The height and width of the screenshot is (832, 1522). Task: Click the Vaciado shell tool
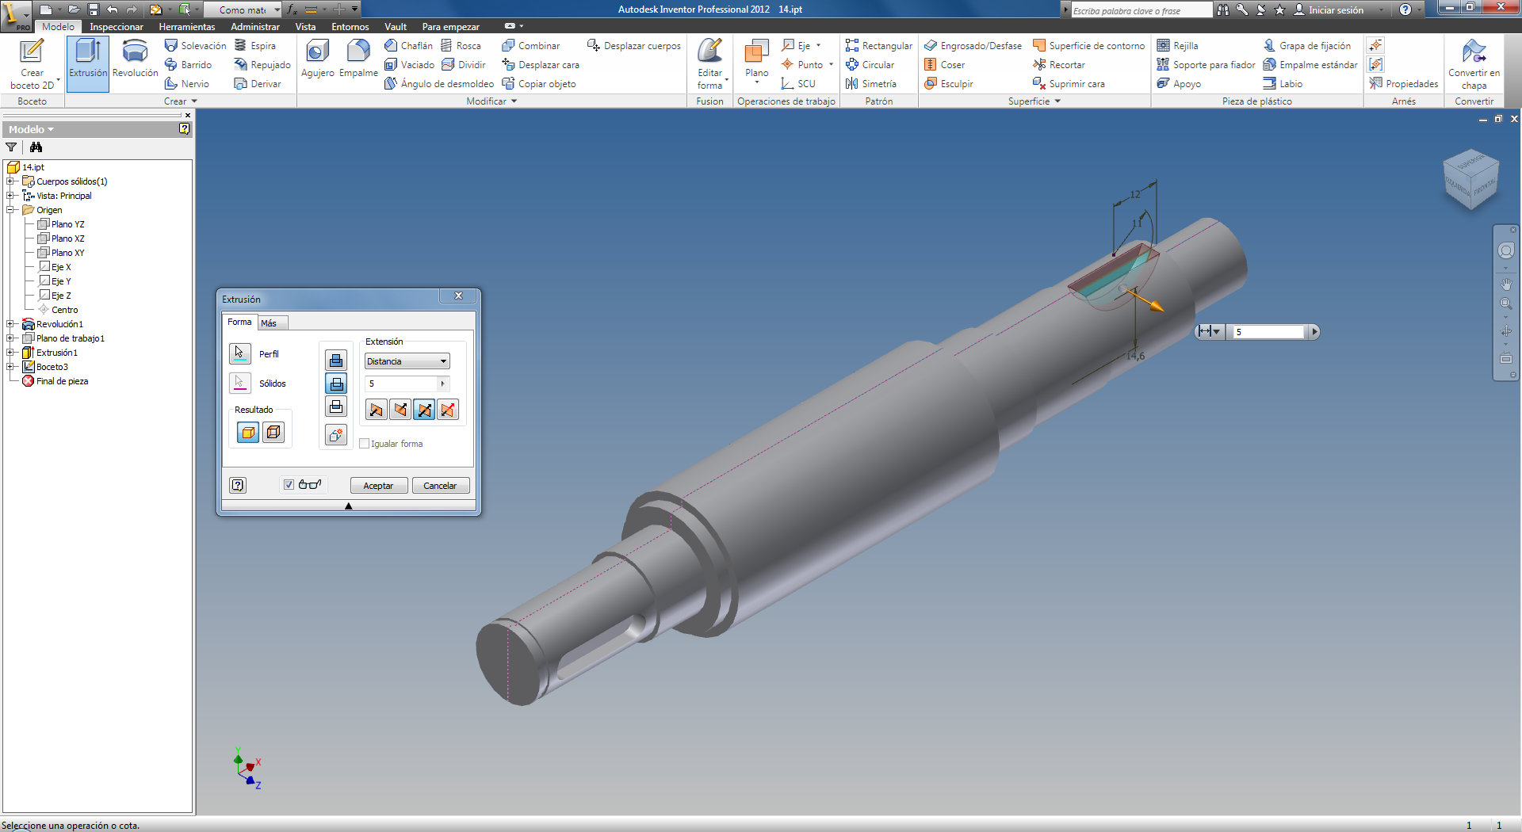pos(409,65)
